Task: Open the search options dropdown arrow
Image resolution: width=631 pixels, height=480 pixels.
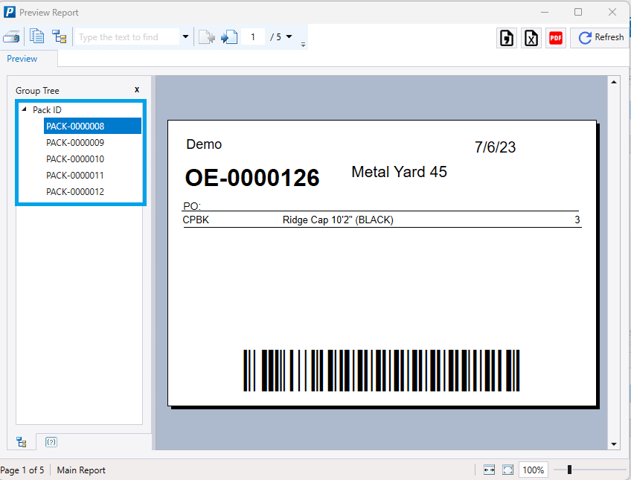Action: click(185, 36)
